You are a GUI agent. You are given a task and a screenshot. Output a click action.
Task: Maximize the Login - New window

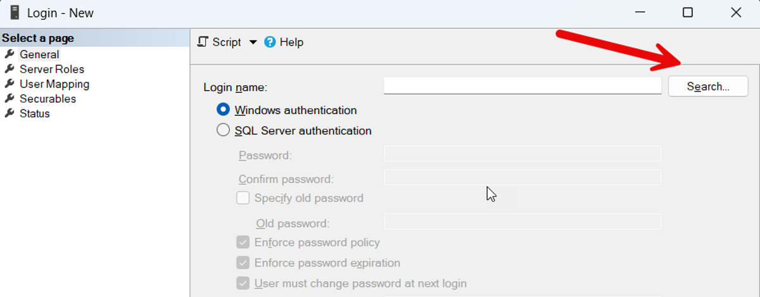click(x=687, y=13)
